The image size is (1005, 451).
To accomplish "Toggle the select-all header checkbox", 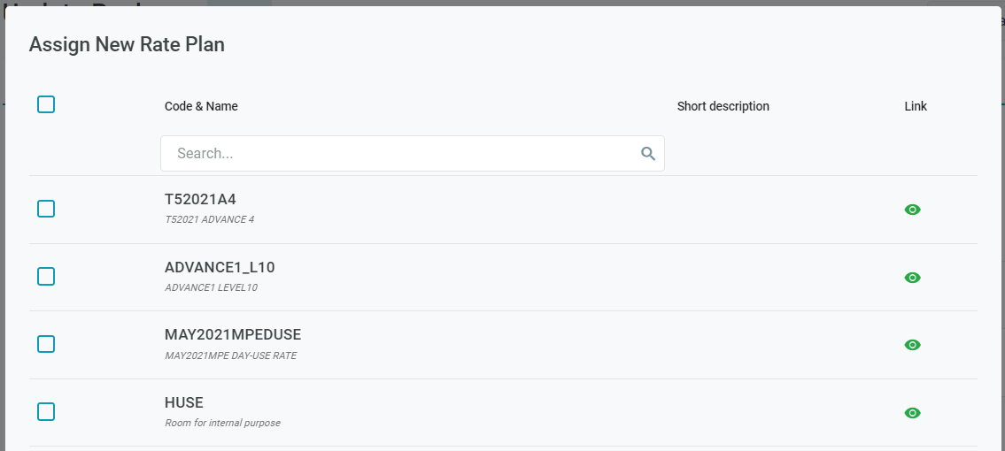I will (x=46, y=104).
